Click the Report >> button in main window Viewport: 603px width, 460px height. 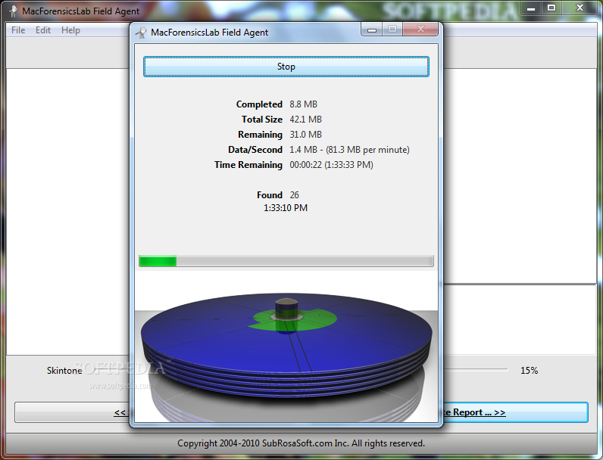tap(515, 412)
